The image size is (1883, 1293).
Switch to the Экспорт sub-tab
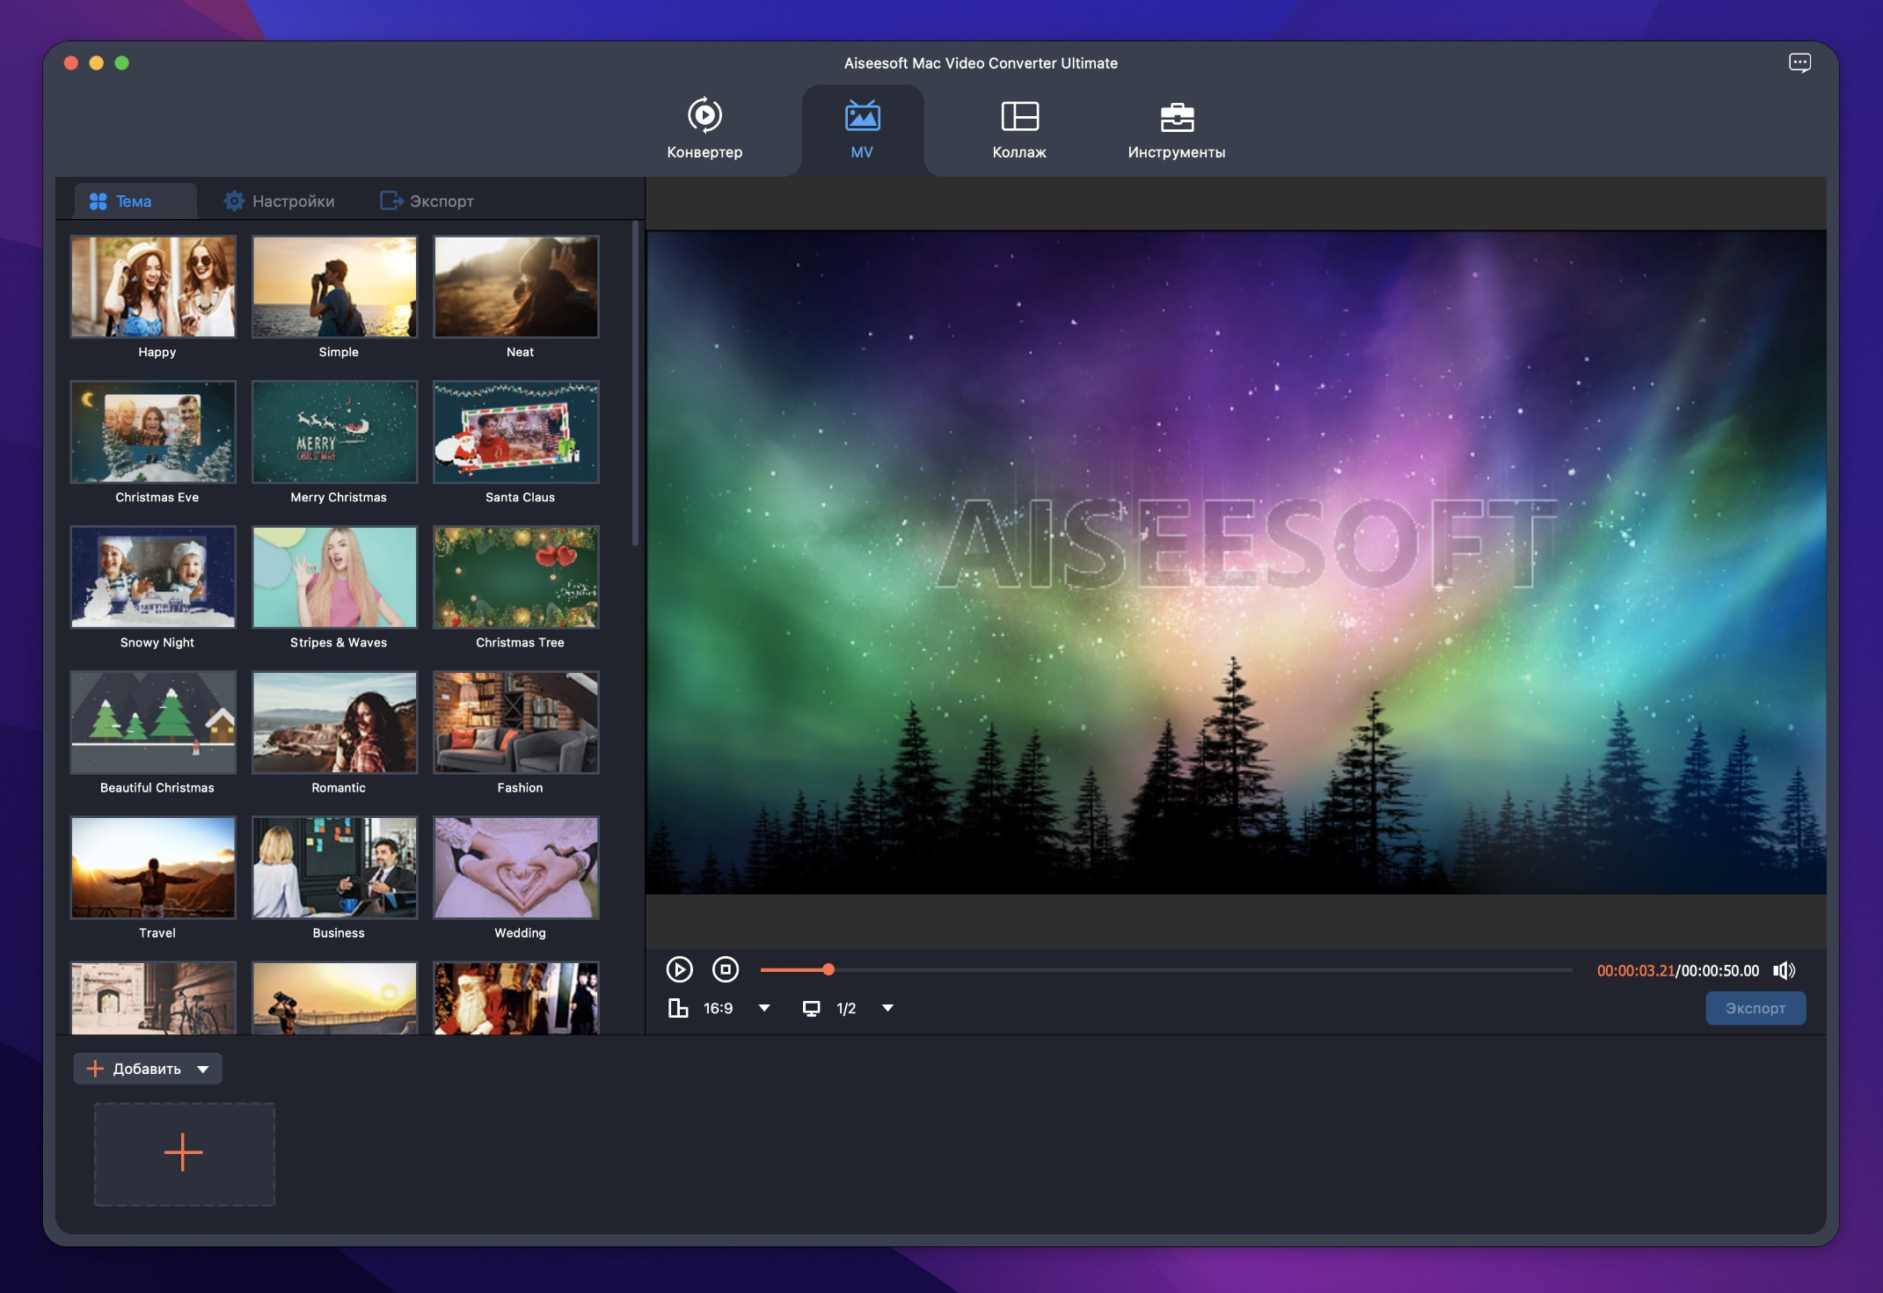(x=427, y=201)
